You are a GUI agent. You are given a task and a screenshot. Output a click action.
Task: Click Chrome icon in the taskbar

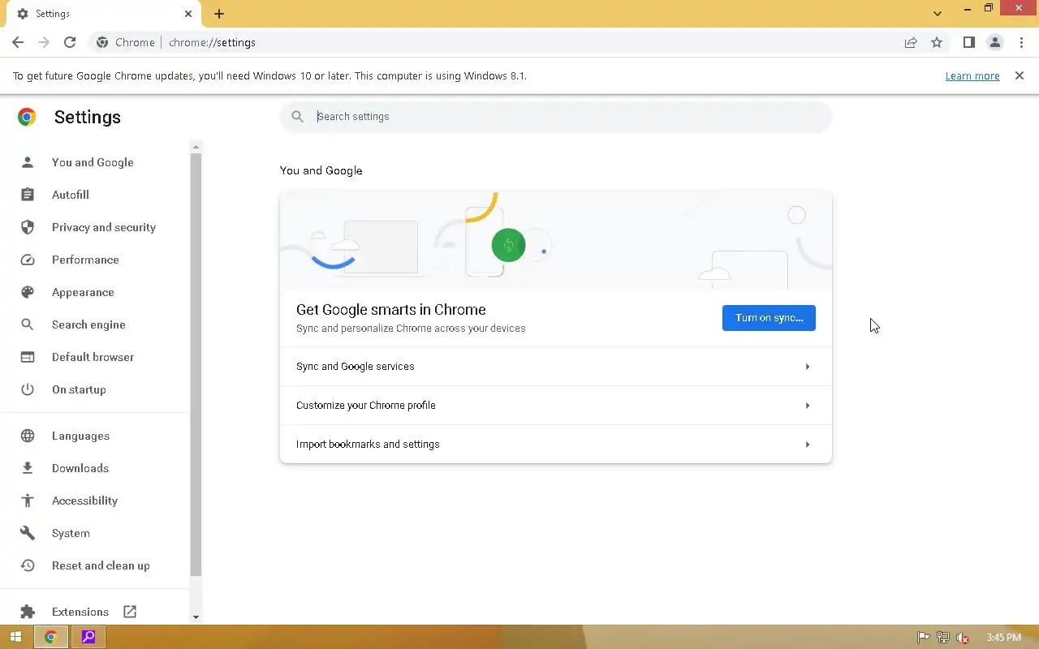pos(51,638)
